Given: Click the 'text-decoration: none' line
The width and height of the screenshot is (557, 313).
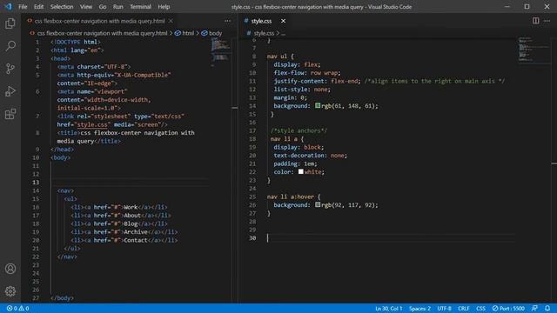Looking at the screenshot, I should [310, 156].
